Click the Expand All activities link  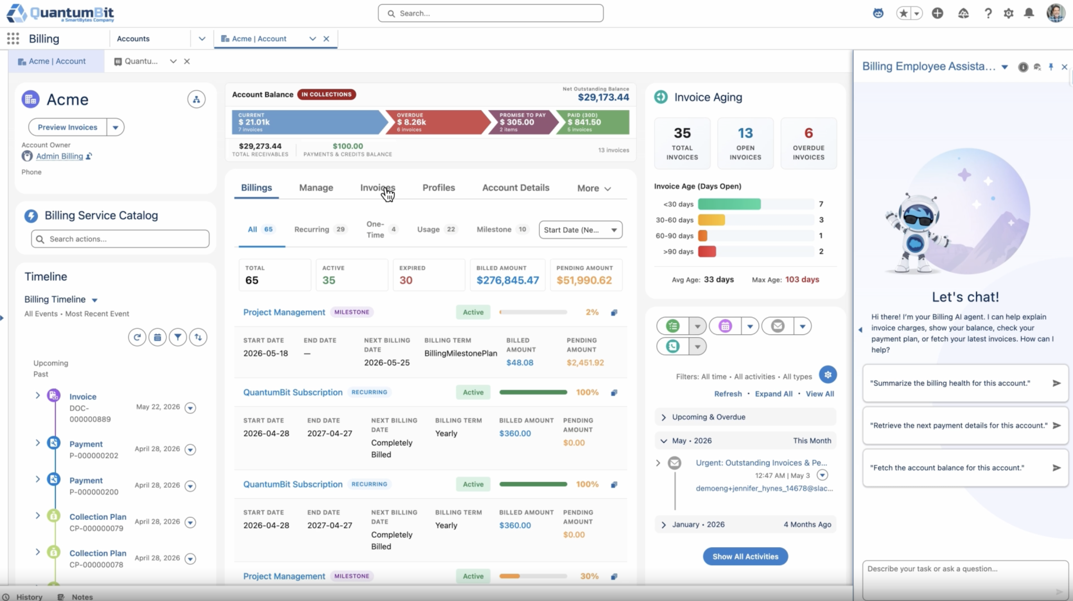(x=773, y=394)
